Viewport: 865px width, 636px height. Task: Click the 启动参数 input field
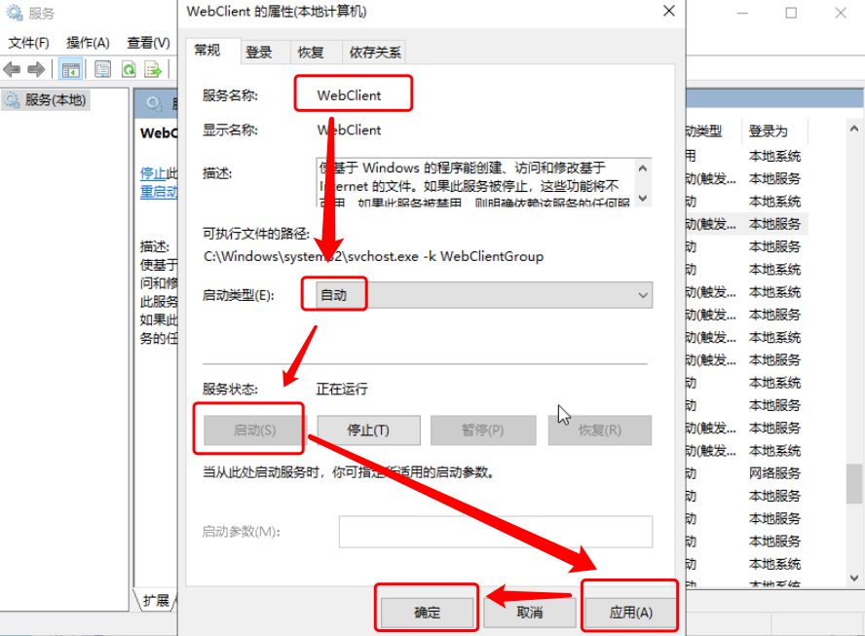coord(496,532)
